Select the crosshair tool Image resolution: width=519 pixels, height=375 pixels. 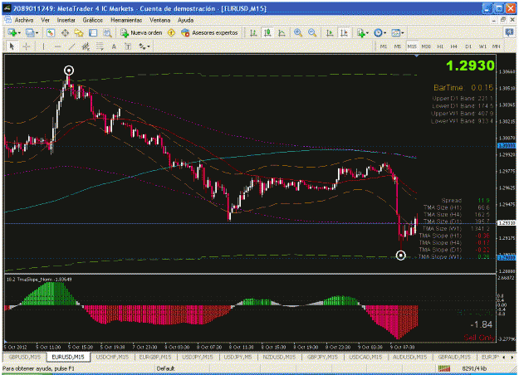26,46
